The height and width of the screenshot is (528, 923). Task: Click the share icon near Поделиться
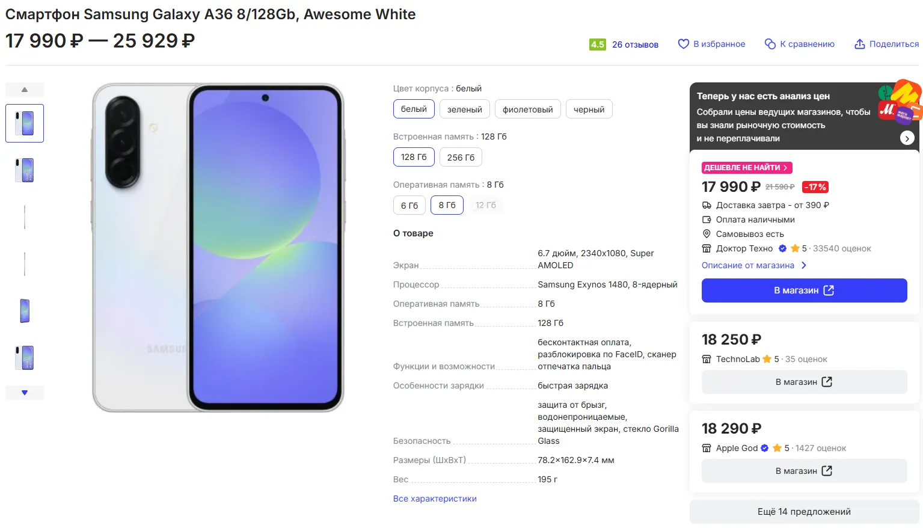coord(860,44)
